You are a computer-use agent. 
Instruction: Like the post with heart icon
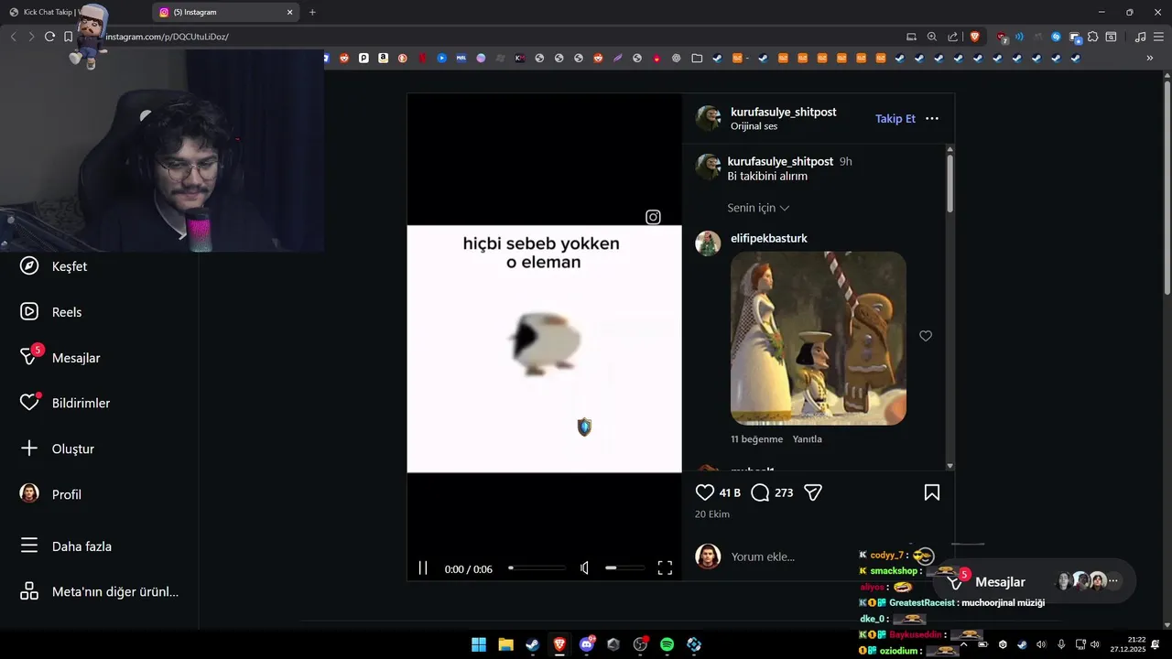click(x=705, y=492)
